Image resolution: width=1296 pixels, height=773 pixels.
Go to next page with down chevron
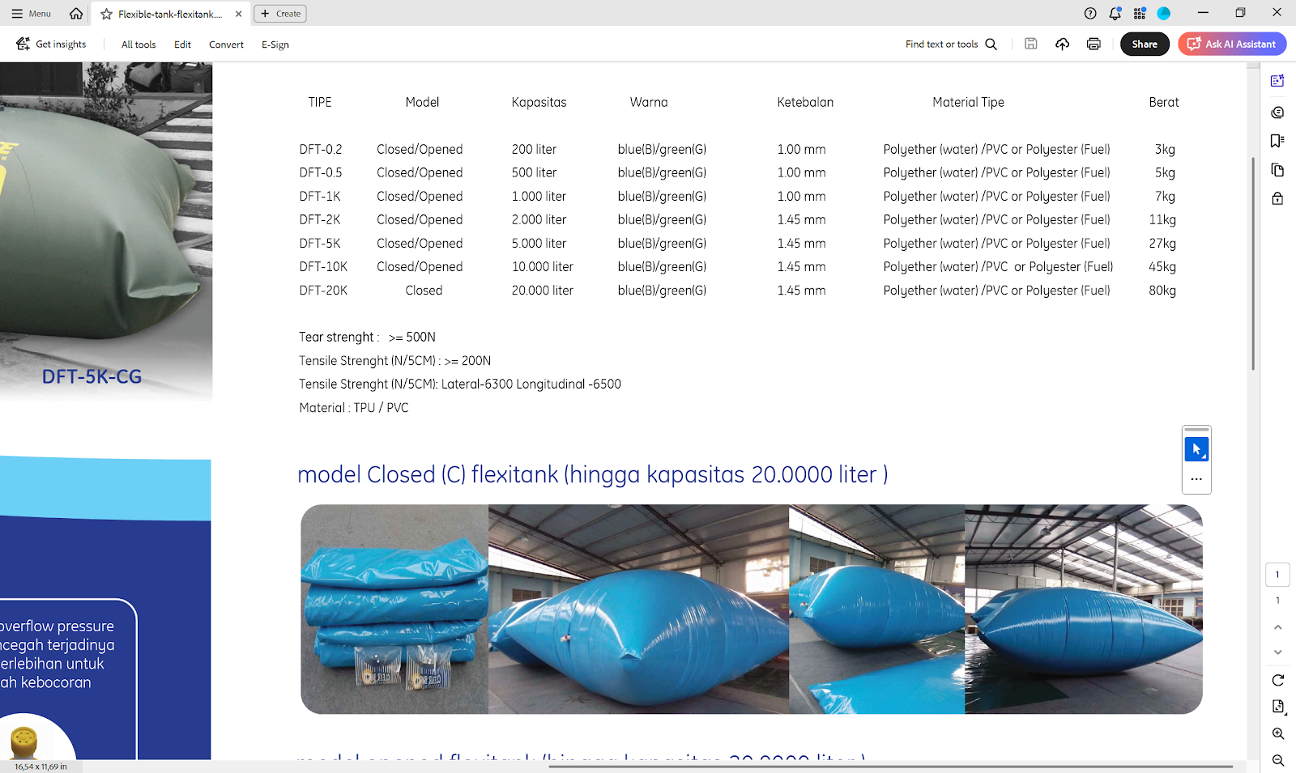(x=1277, y=652)
